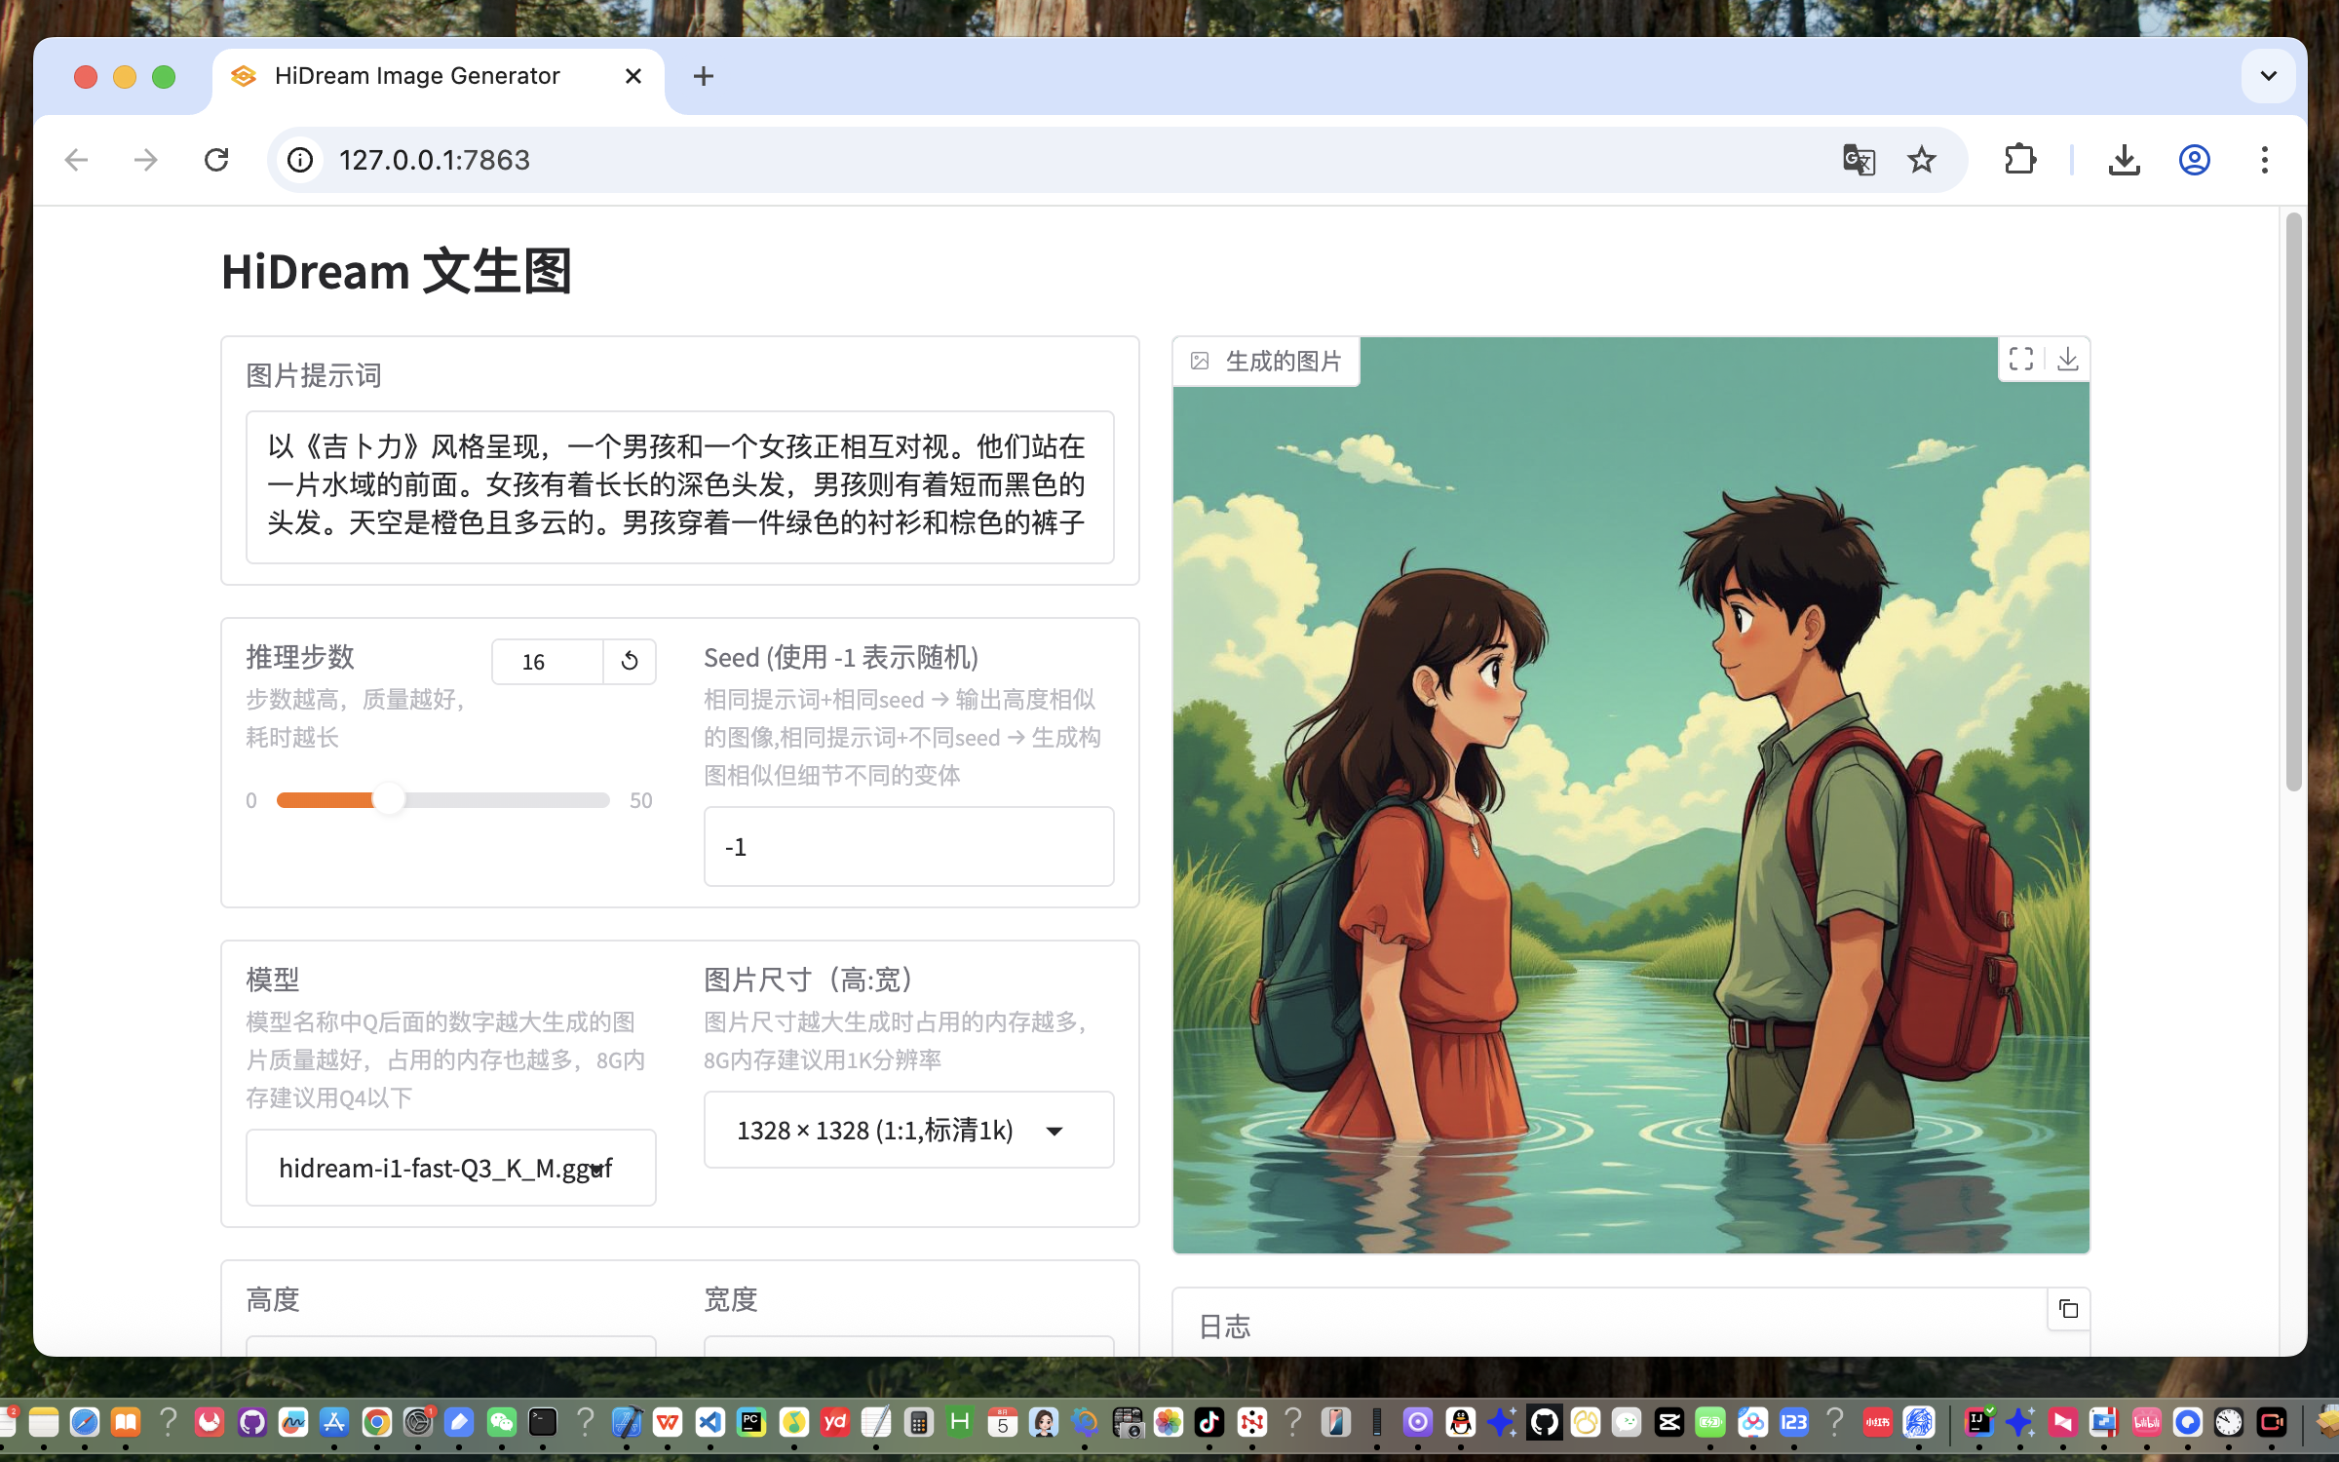The height and width of the screenshot is (1462, 2339).
Task: Adjust the inference steps slider handle
Action: pyautogui.click(x=389, y=800)
